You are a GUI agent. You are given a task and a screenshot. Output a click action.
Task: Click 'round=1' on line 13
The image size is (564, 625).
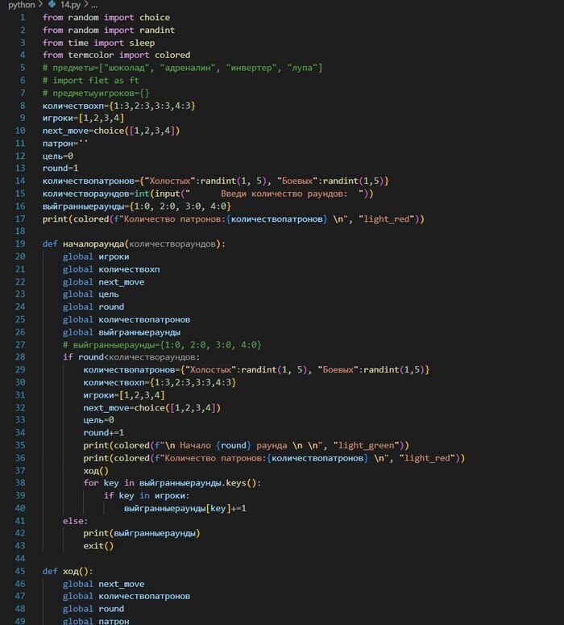(60, 169)
